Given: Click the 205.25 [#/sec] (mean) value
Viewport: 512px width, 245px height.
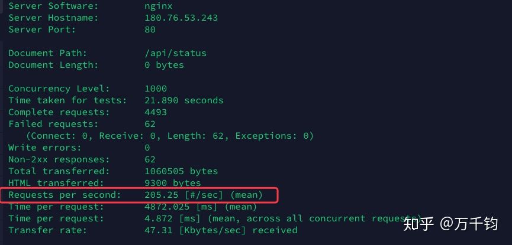Looking at the screenshot, I should (x=203, y=195).
